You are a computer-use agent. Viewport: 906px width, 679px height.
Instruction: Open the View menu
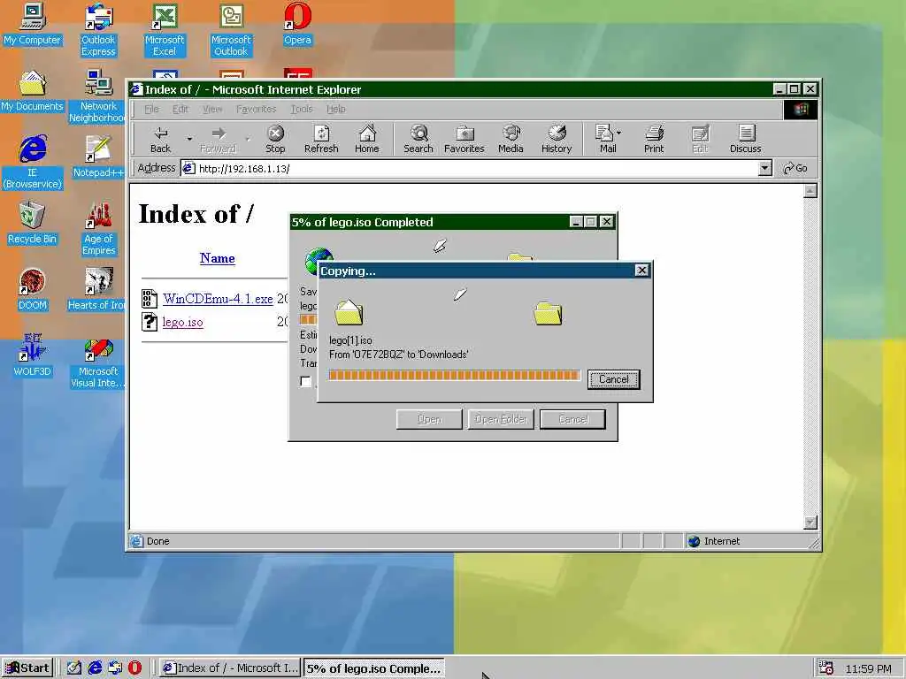(x=212, y=109)
